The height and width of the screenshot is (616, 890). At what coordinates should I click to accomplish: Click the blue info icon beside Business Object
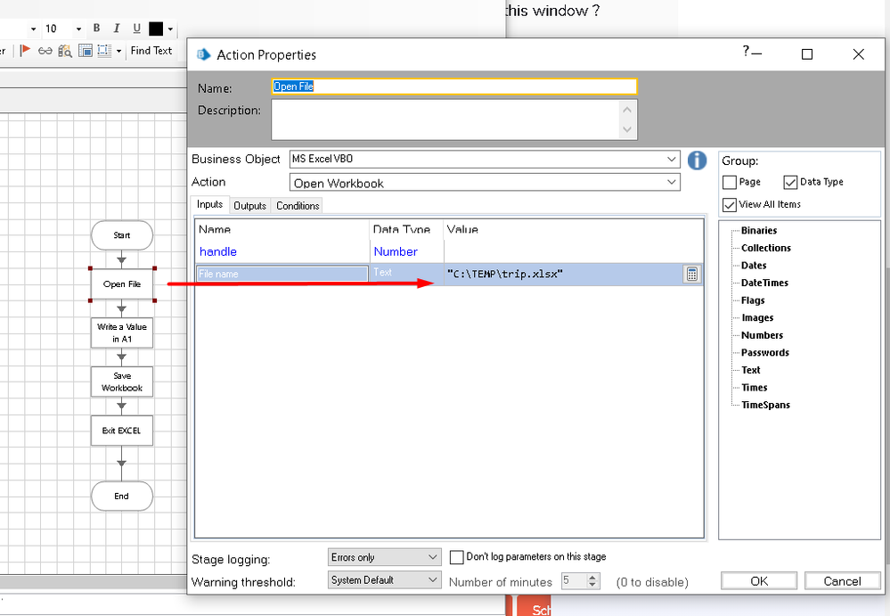click(x=697, y=160)
